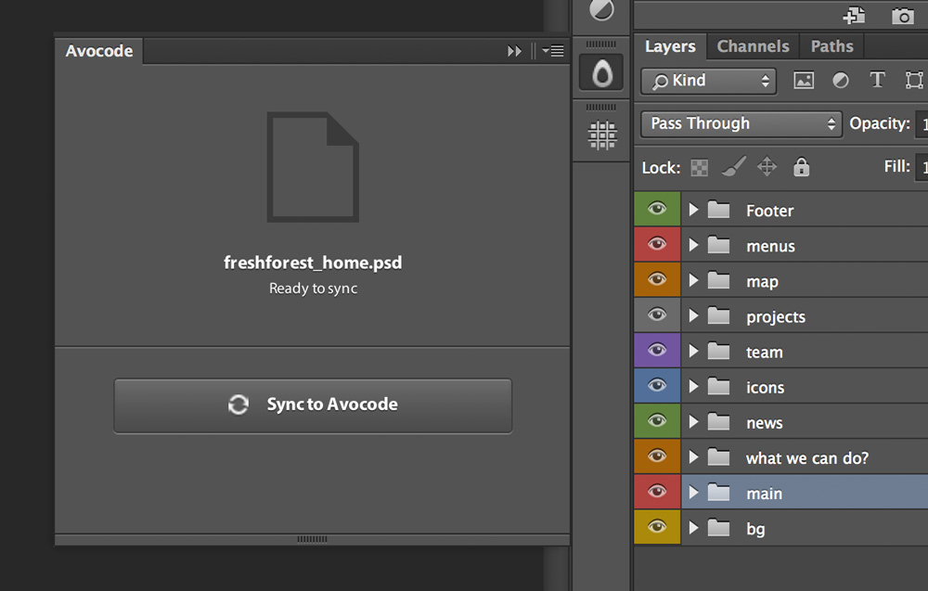Expand the icons layer group
928x591 pixels.
[x=693, y=387]
